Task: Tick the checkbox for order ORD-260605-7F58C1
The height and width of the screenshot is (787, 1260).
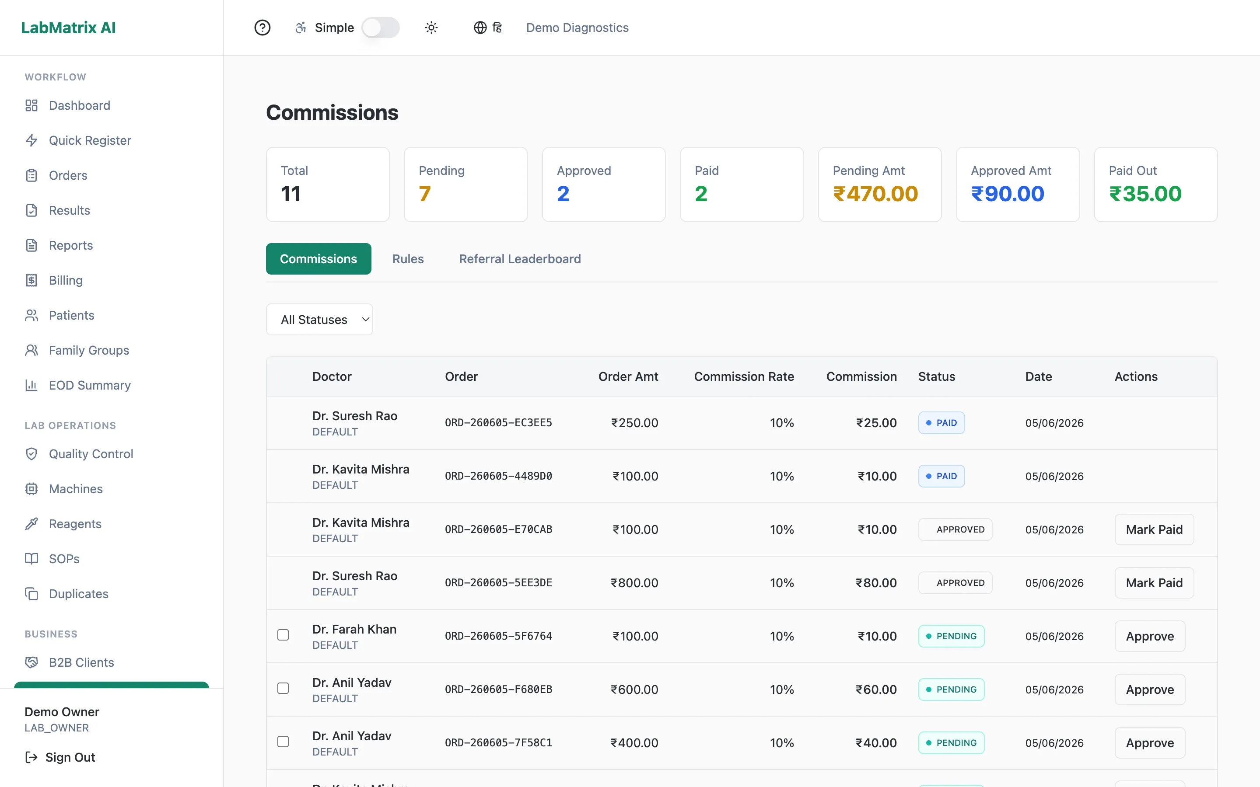Action: tap(283, 742)
